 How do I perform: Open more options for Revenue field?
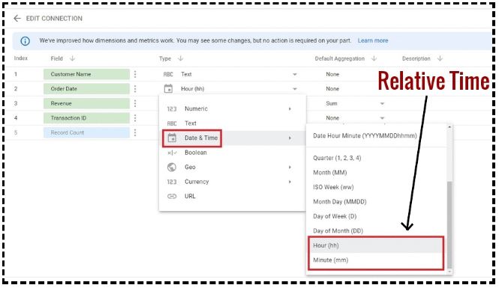click(135, 103)
